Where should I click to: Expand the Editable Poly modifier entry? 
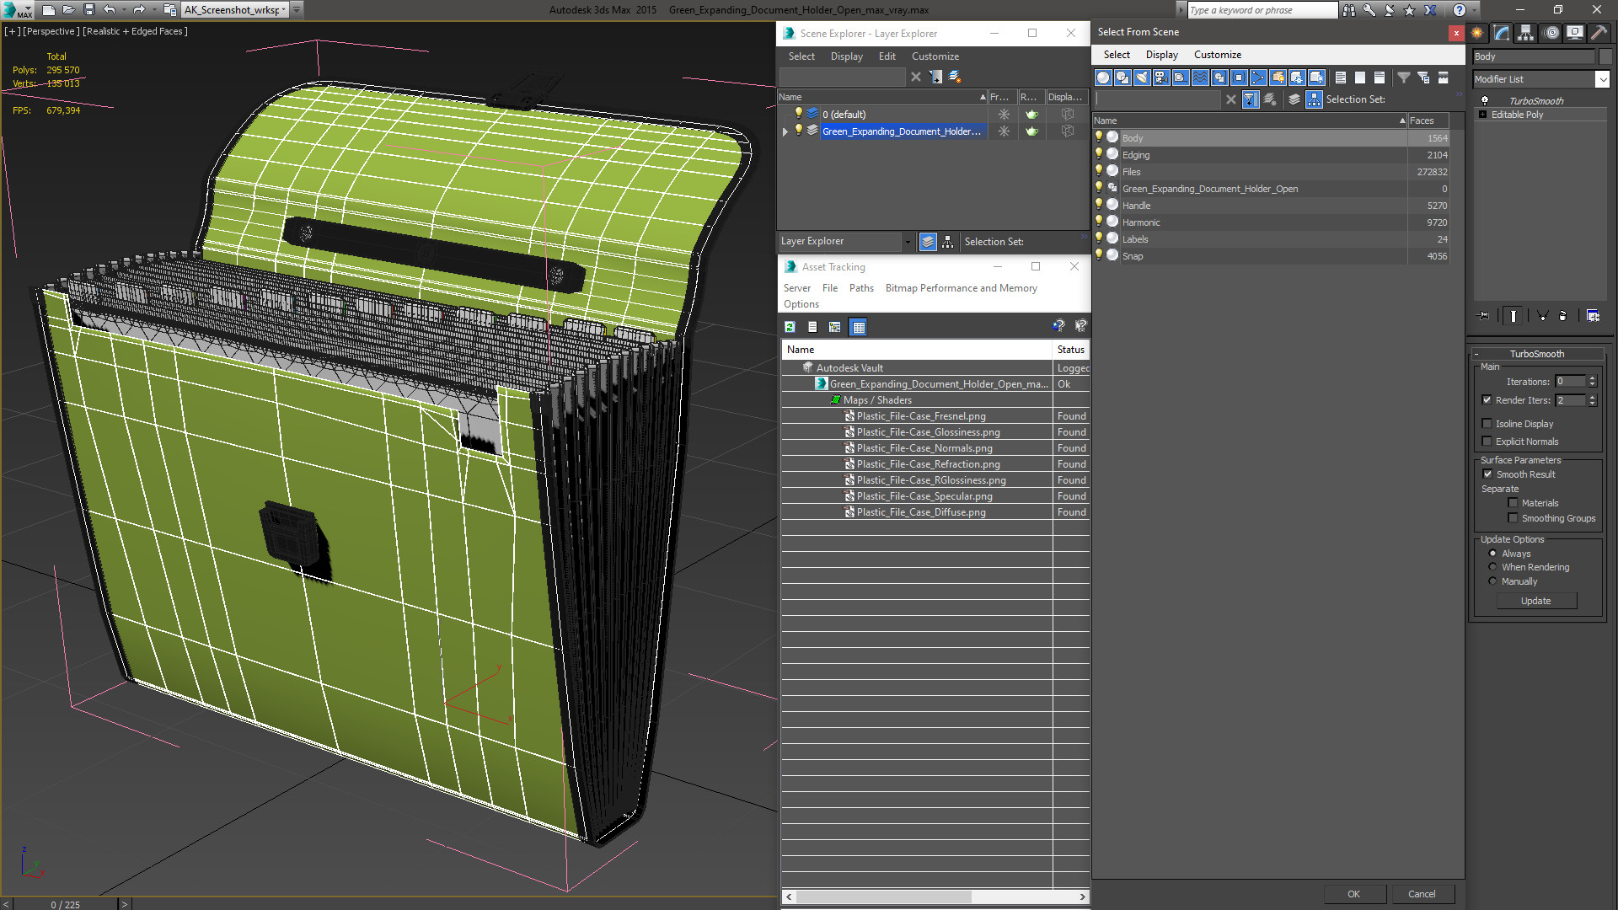1482,115
